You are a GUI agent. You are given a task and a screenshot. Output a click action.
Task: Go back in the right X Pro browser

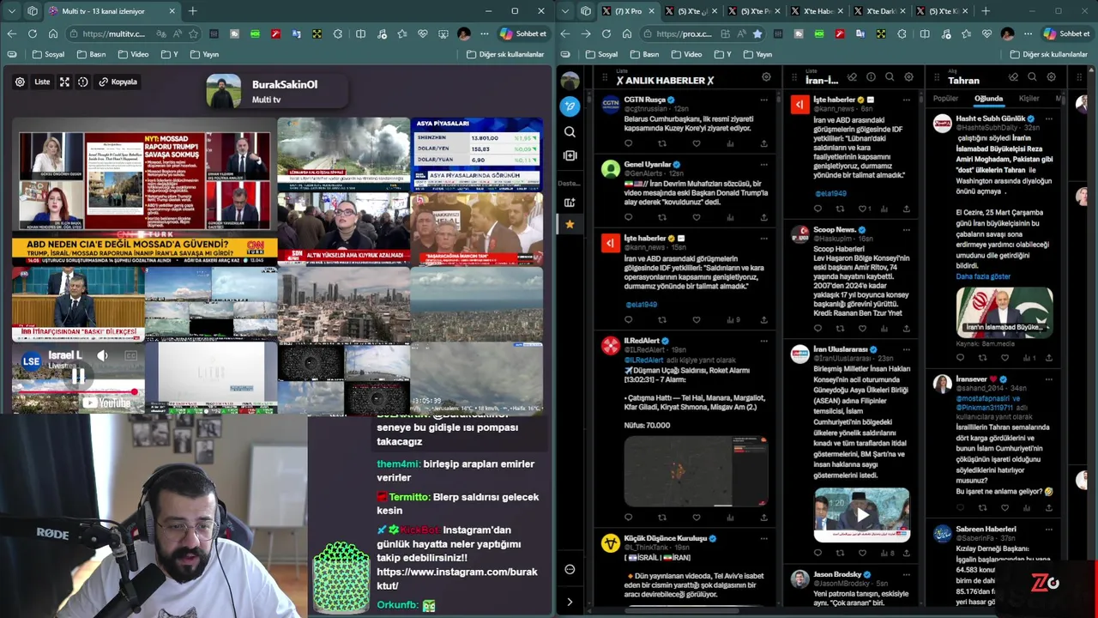pyautogui.click(x=564, y=33)
